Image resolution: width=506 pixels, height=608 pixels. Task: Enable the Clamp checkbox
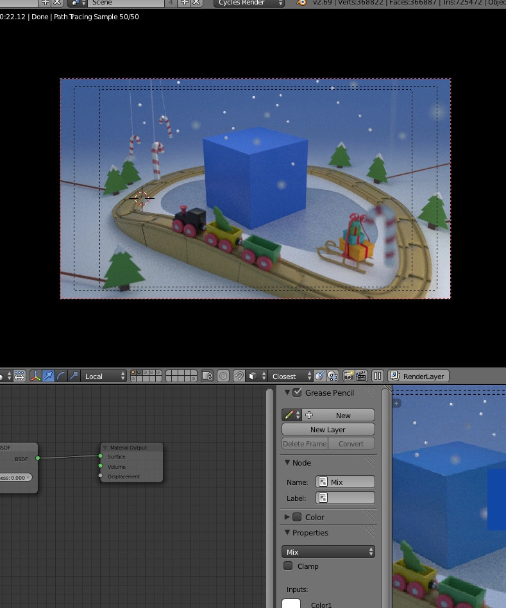tap(288, 566)
